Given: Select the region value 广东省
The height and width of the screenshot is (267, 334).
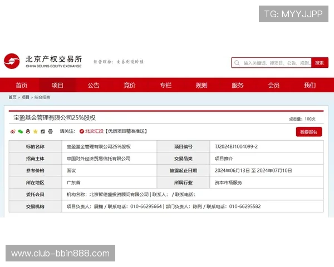Looking at the screenshot, I should click(x=73, y=182).
